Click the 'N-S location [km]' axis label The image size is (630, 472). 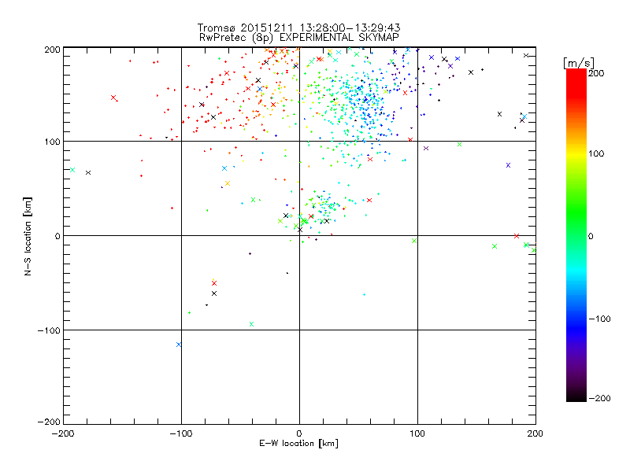28,236
